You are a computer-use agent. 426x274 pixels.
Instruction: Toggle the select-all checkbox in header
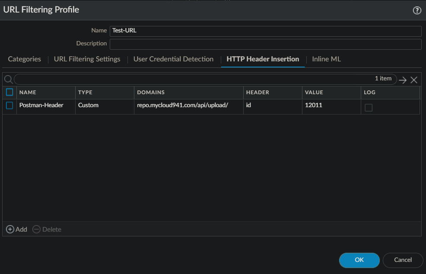pyautogui.click(x=10, y=92)
